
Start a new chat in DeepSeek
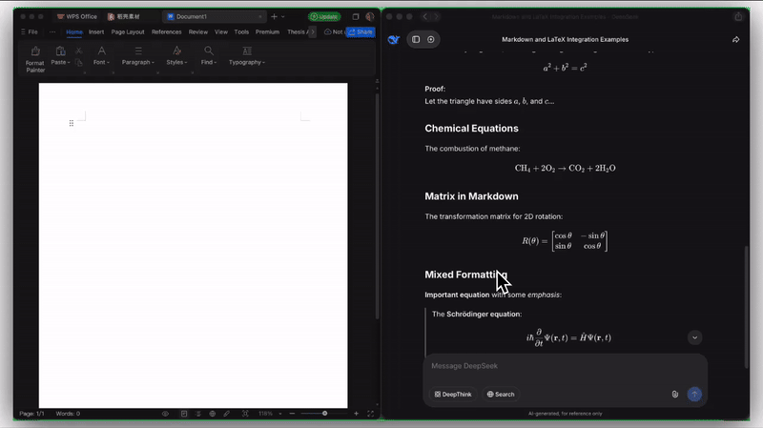(431, 39)
